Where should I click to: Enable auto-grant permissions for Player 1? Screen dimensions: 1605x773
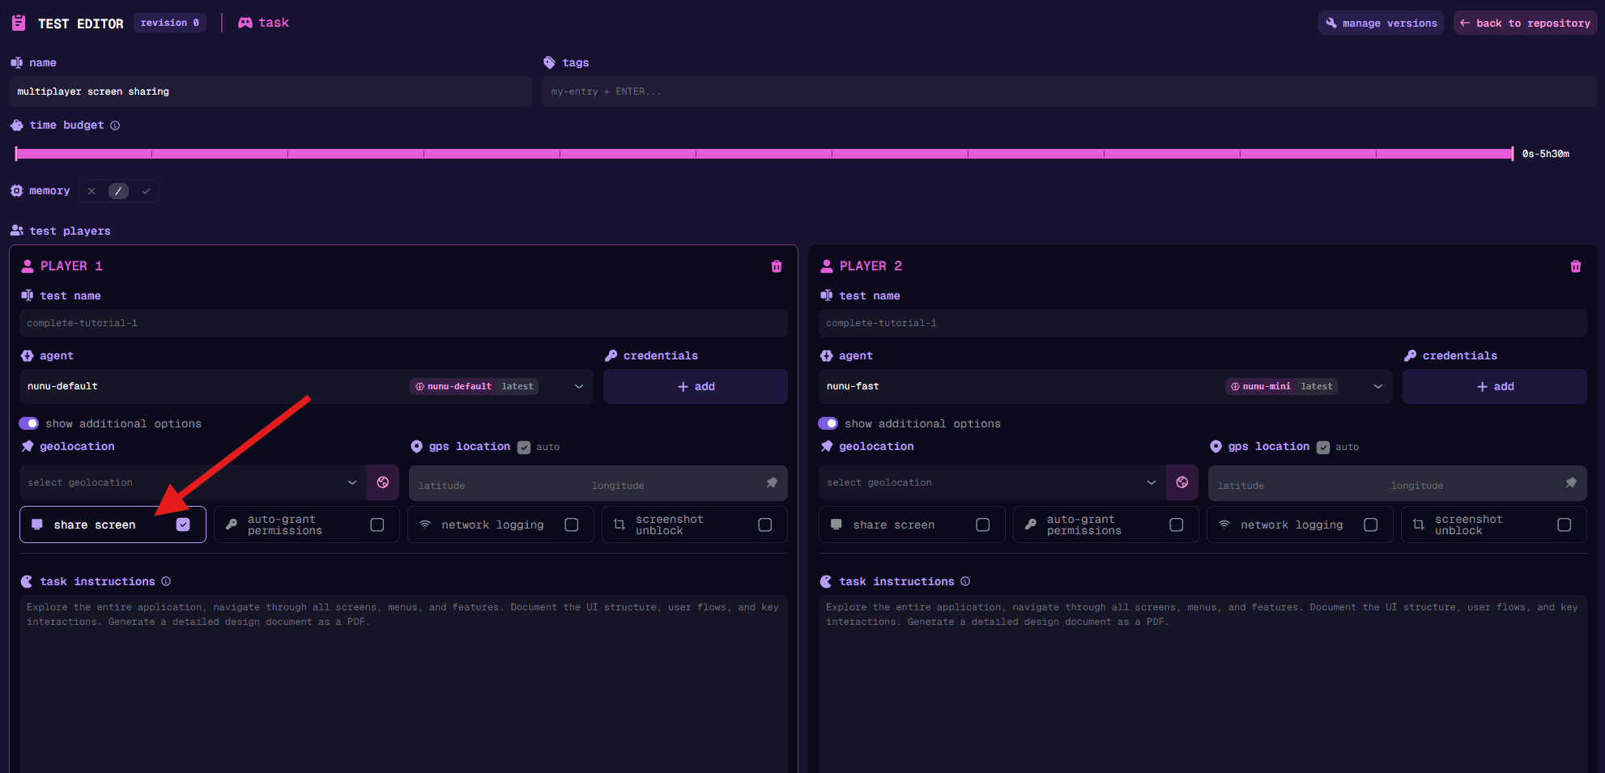click(x=377, y=525)
